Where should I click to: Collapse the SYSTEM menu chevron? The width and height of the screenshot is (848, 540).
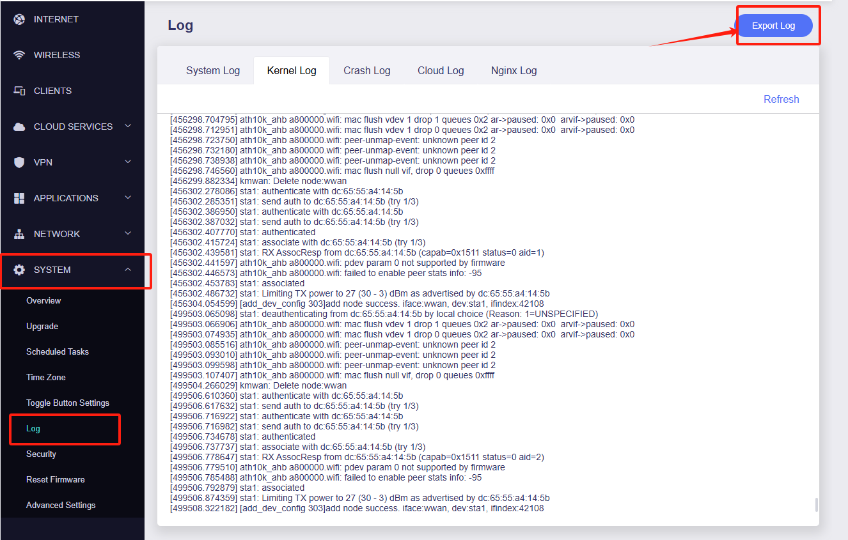(128, 270)
